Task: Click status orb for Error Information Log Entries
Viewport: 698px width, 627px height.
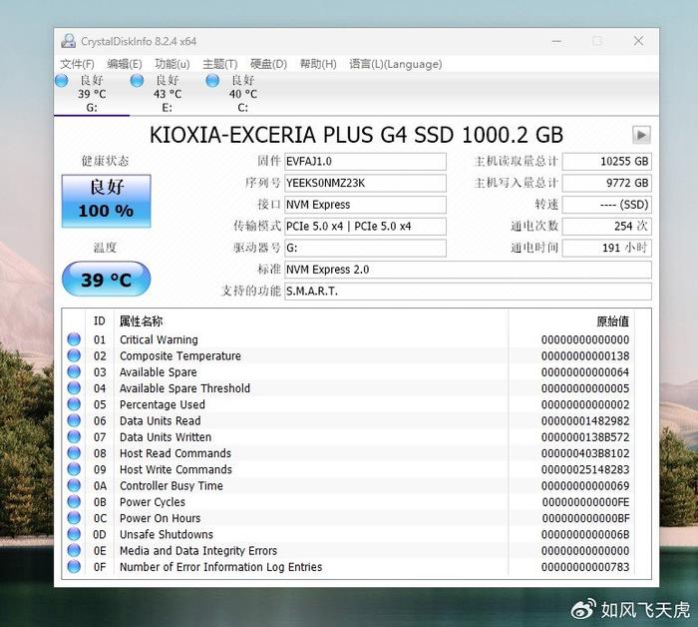Action: (74, 567)
